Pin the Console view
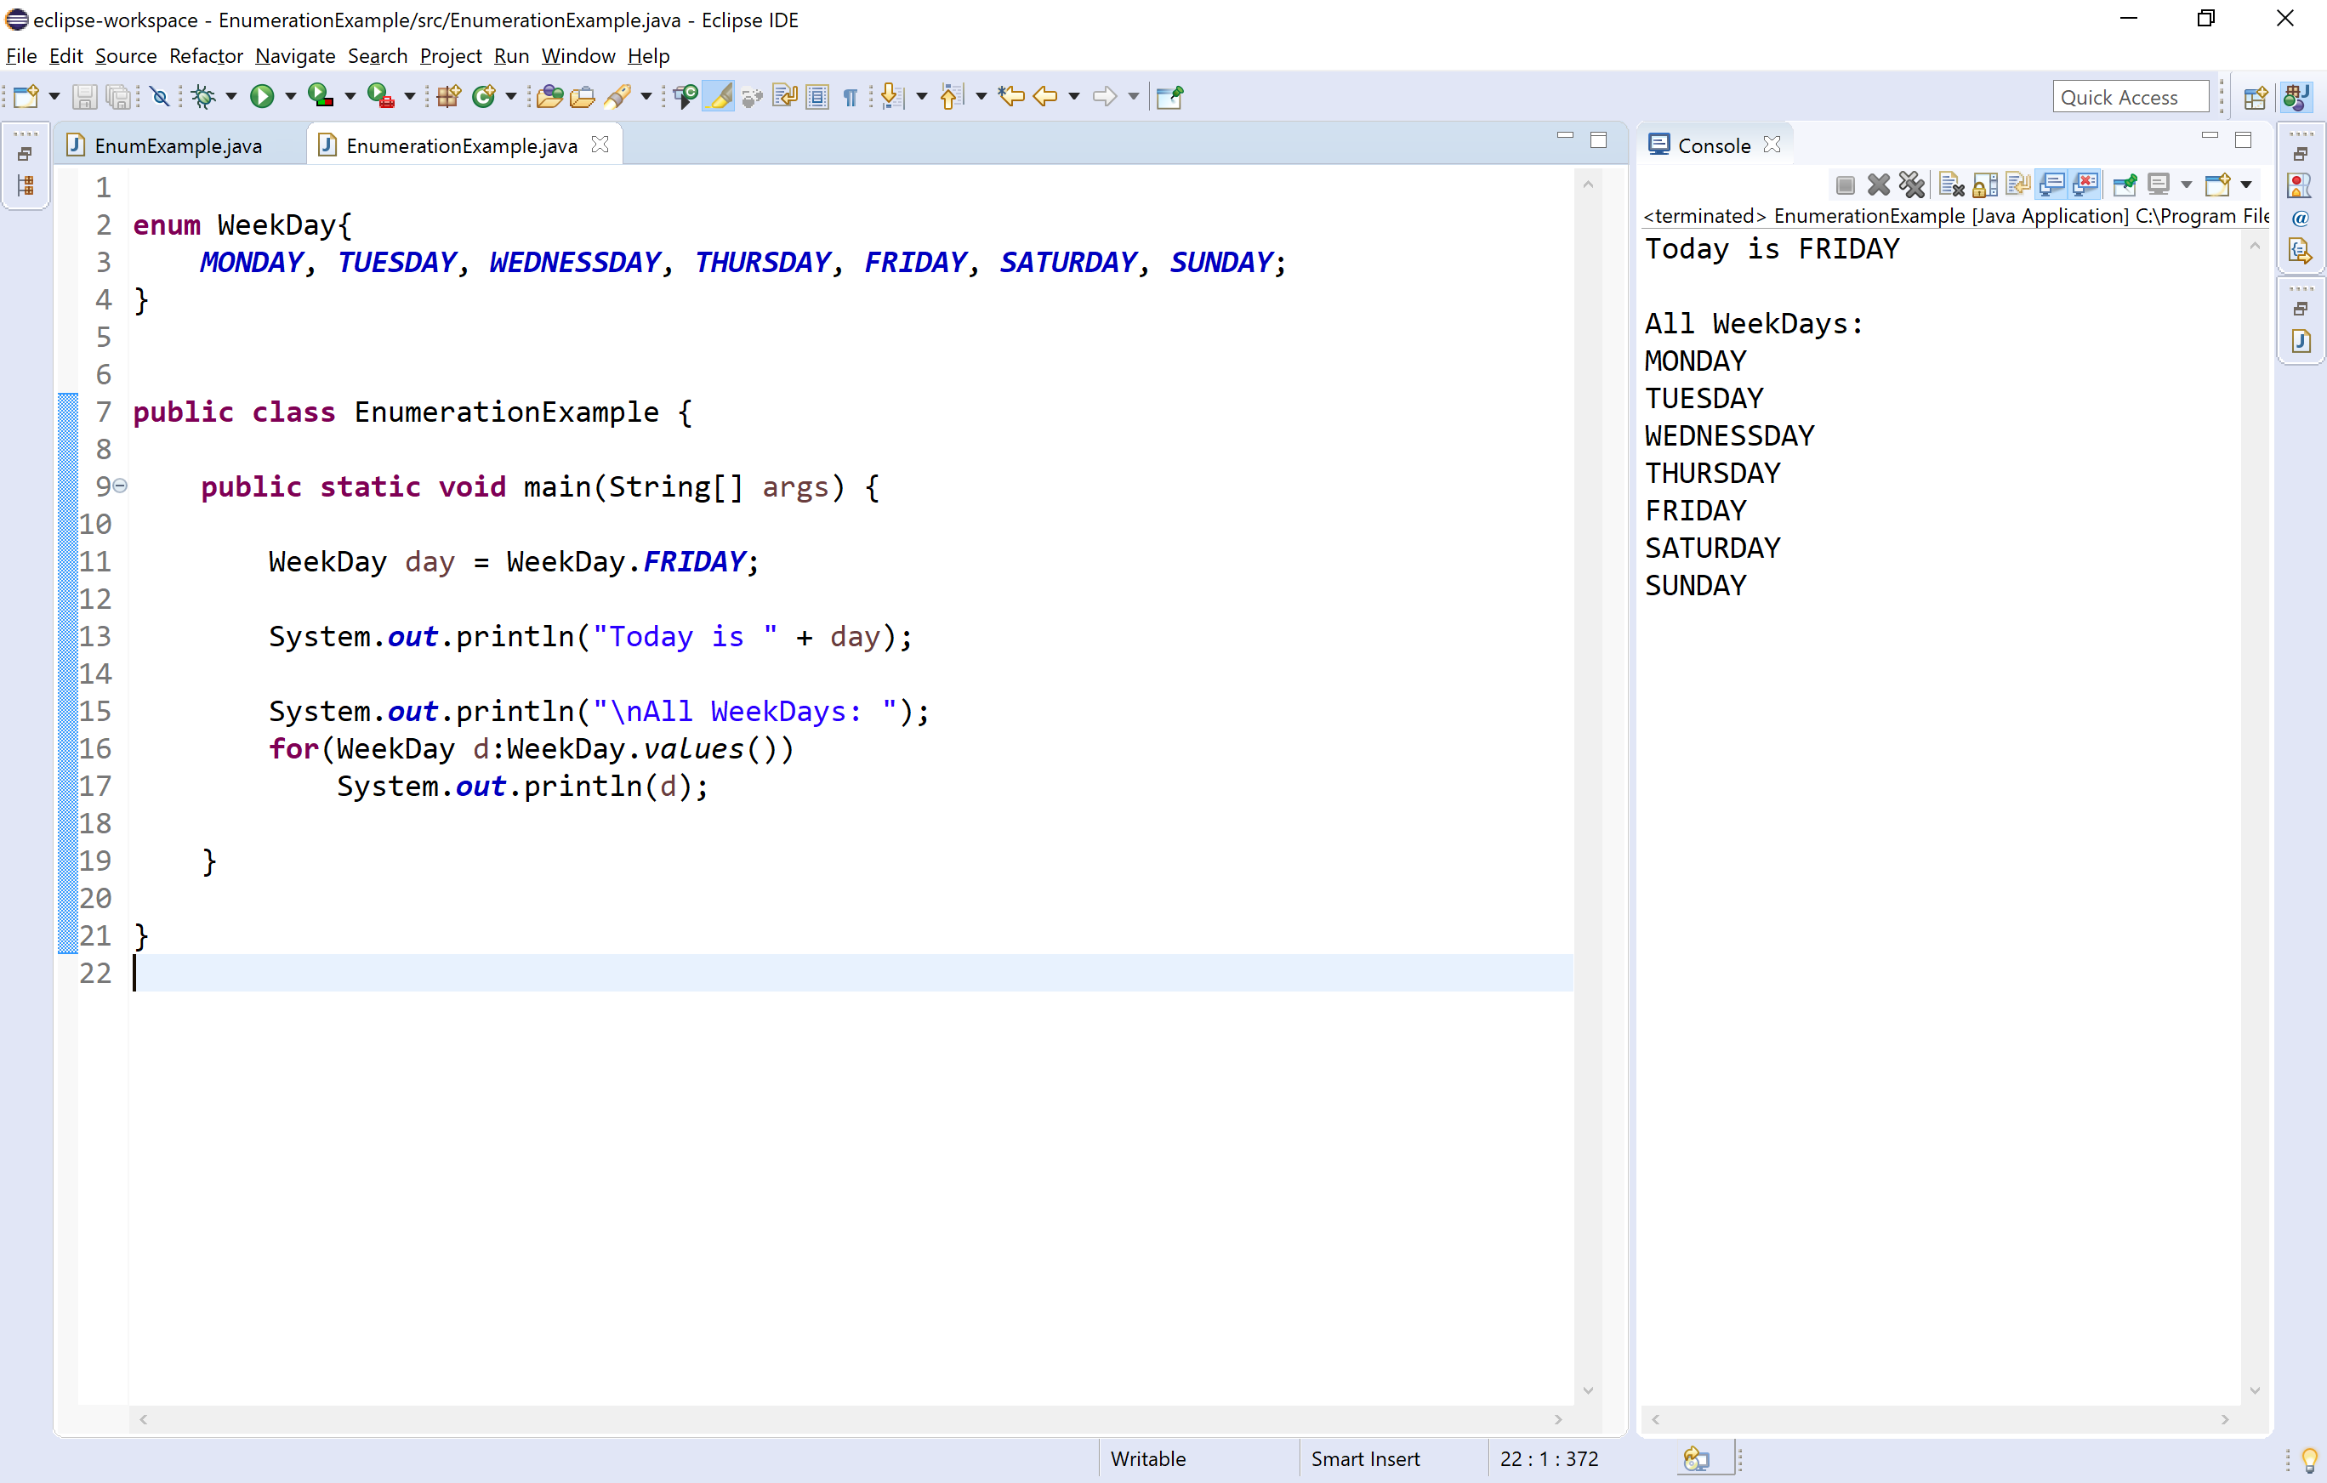This screenshot has width=2327, height=1483. click(2125, 184)
